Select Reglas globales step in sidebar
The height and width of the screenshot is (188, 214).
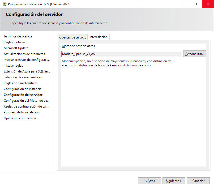pos(14,42)
